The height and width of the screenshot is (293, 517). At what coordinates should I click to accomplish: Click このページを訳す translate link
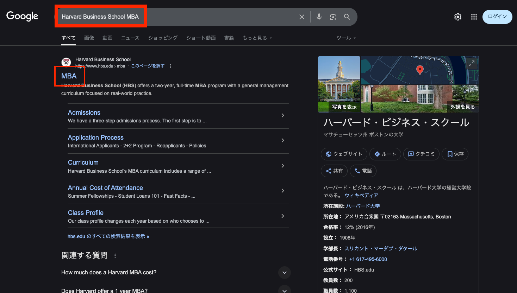148,66
